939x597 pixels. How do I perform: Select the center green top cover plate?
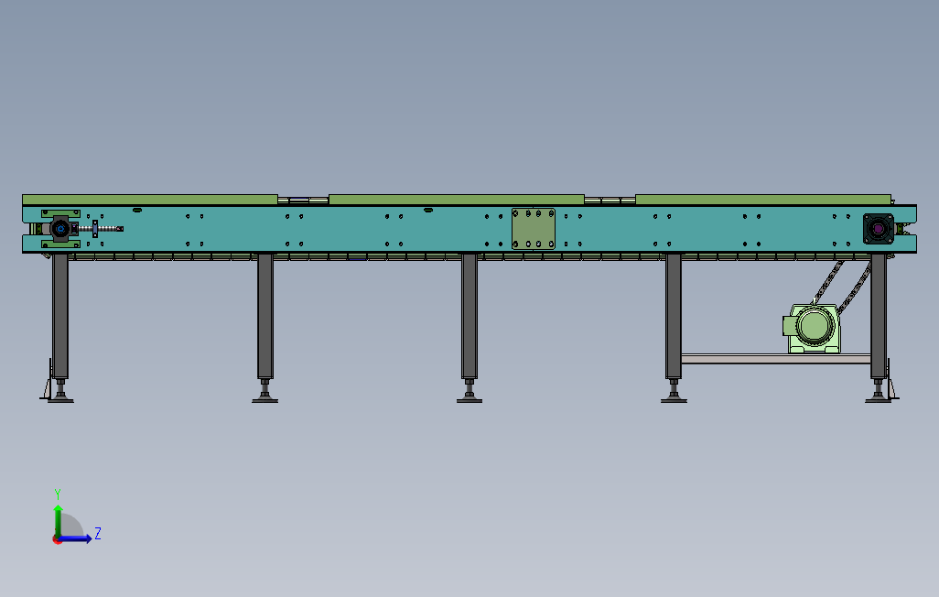pos(457,200)
